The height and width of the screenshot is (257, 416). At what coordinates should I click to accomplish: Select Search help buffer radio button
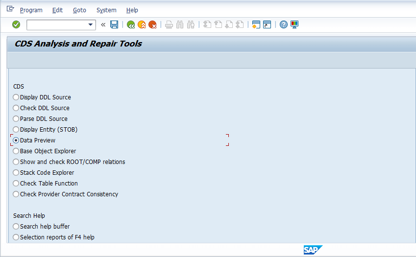point(16,227)
